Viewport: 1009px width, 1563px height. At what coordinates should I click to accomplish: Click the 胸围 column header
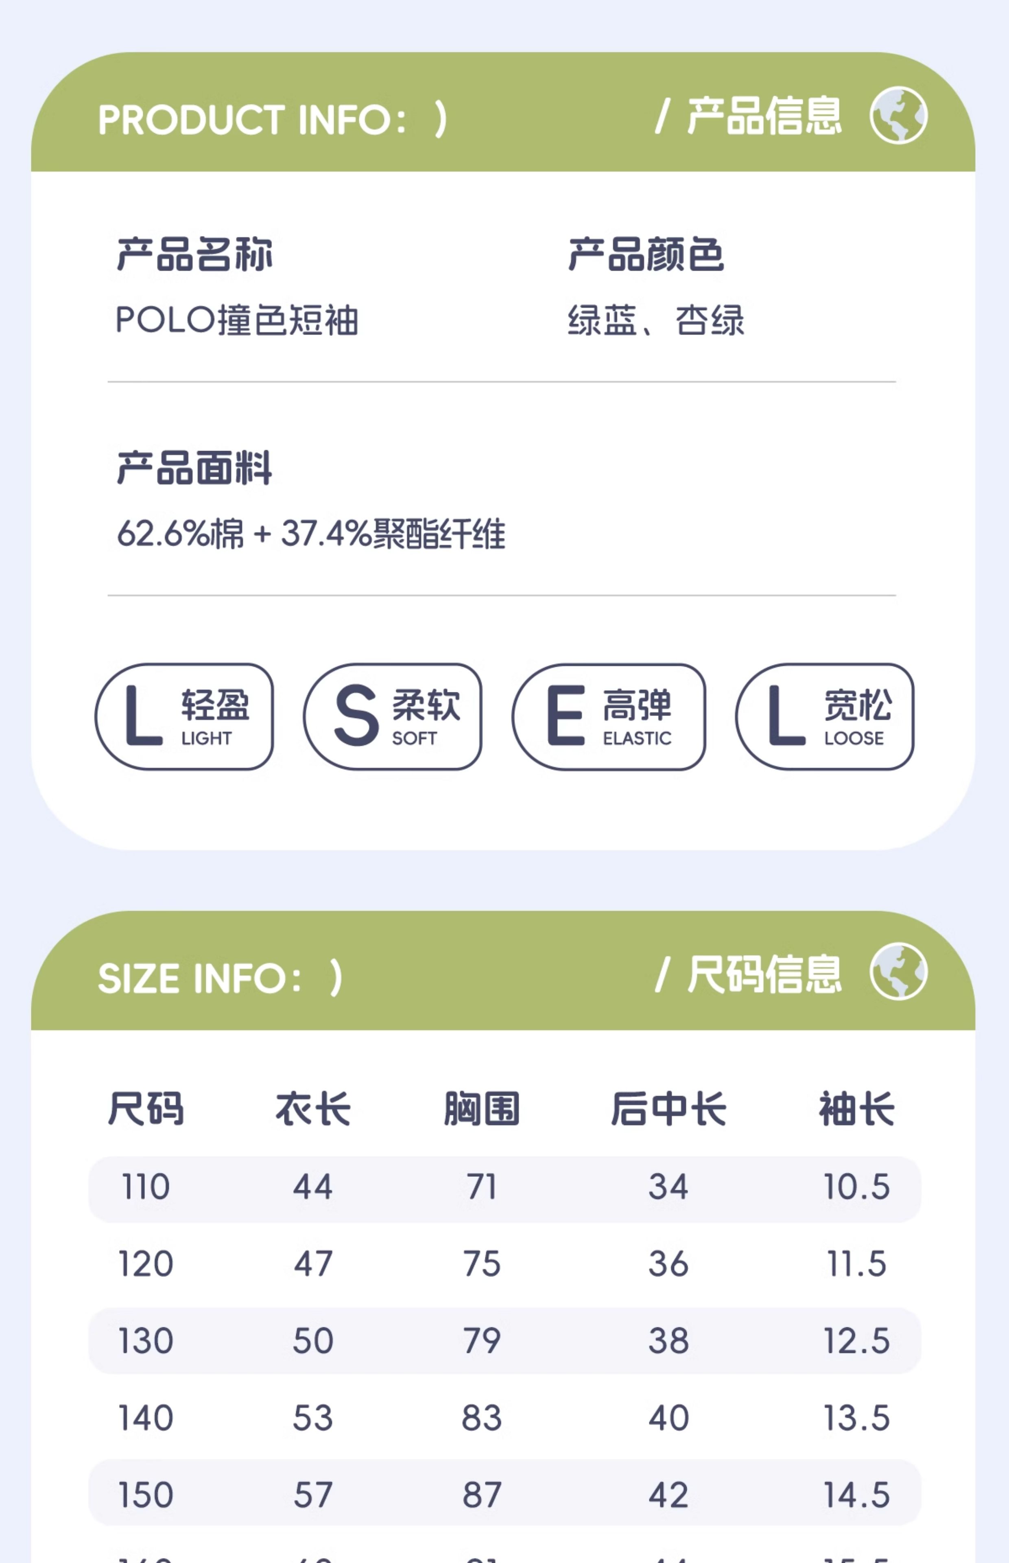[x=482, y=1109]
